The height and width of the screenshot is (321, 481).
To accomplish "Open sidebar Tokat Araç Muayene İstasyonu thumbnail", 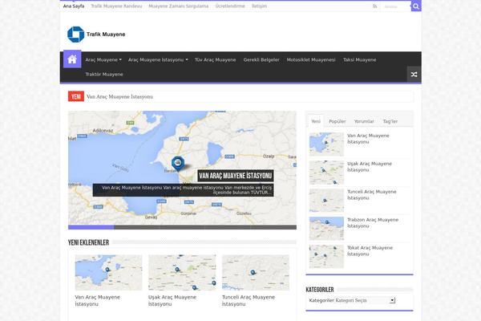I will pos(326,257).
